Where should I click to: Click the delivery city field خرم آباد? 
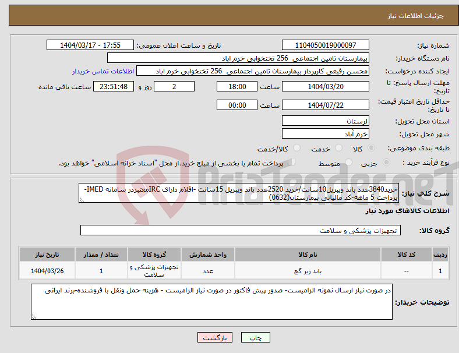pos(325,133)
